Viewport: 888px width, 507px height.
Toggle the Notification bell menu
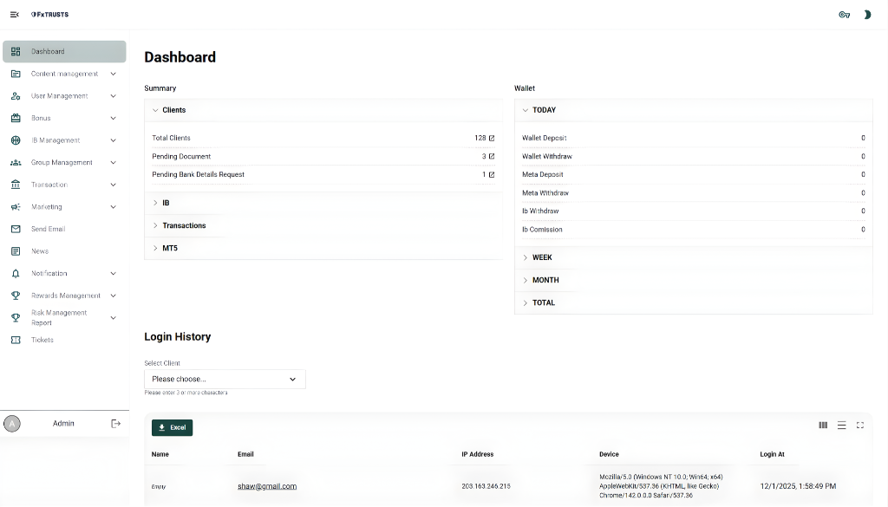pyautogui.click(x=15, y=273)
